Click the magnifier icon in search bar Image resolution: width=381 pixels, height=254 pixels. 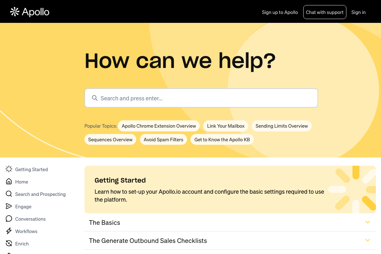click(95, 98)
